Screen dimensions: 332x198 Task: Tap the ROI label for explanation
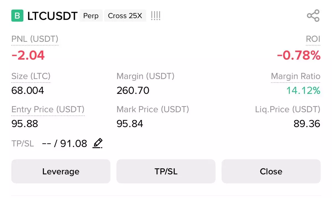[x=313, y=39]
